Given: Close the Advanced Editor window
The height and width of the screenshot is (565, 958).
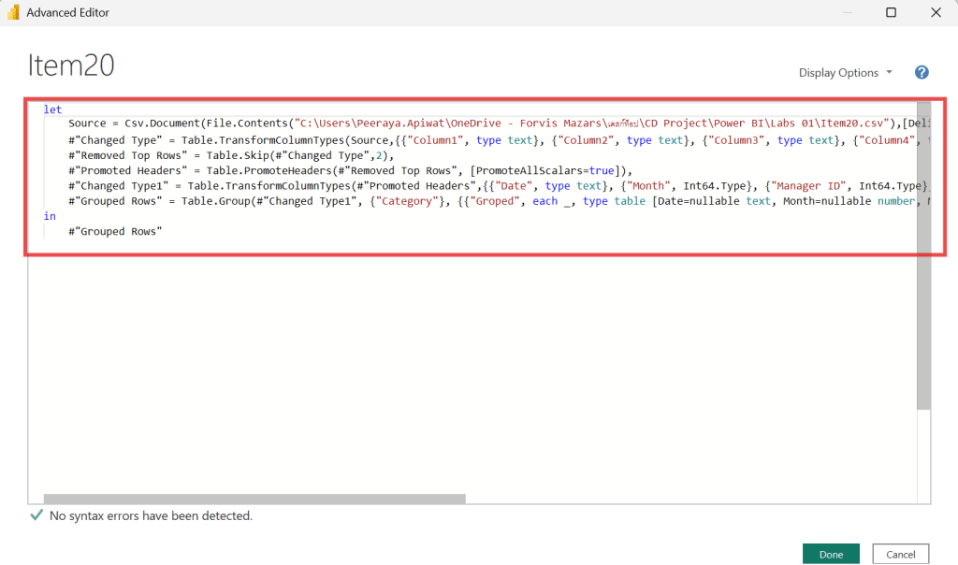Looking at the screenshot, I should (x=936, y=13).
